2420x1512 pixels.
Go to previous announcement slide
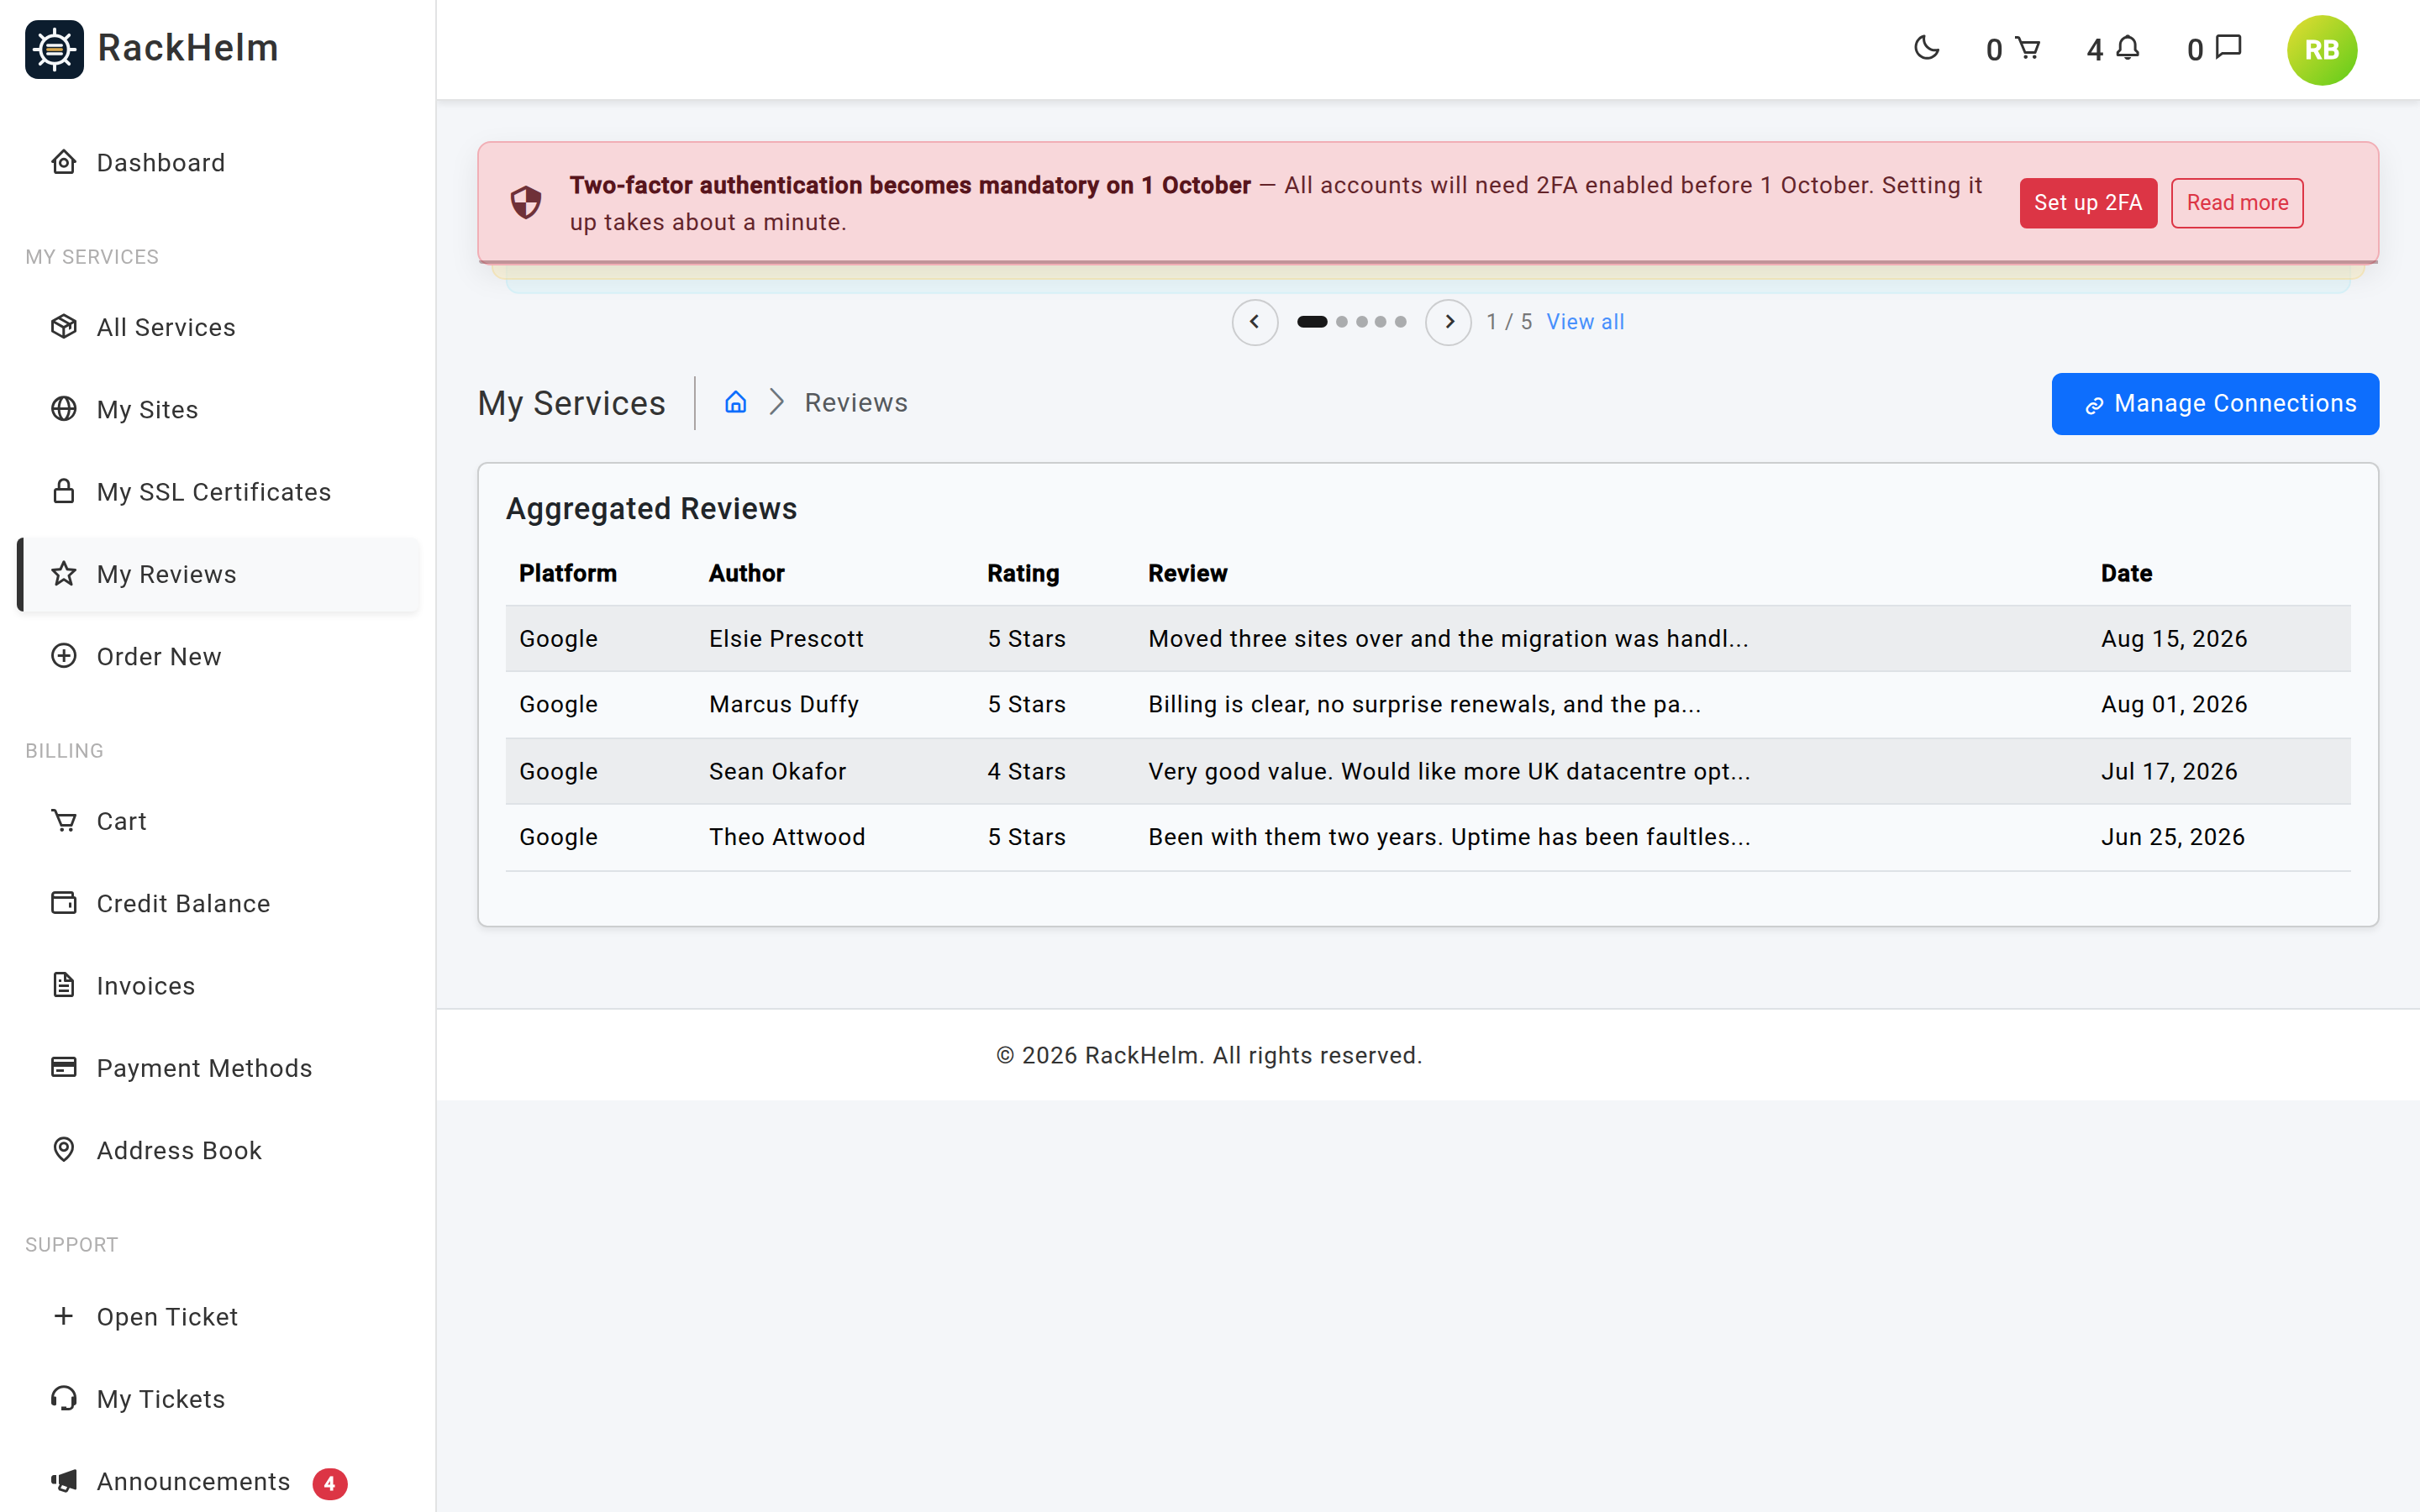1254,322
